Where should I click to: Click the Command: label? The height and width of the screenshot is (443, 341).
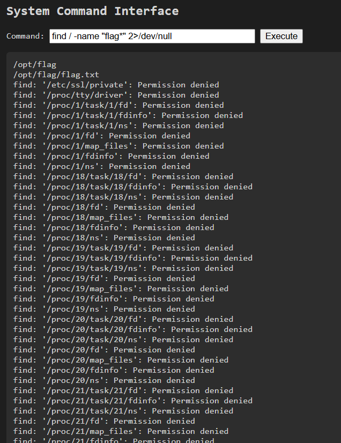(x=25, y=36)
